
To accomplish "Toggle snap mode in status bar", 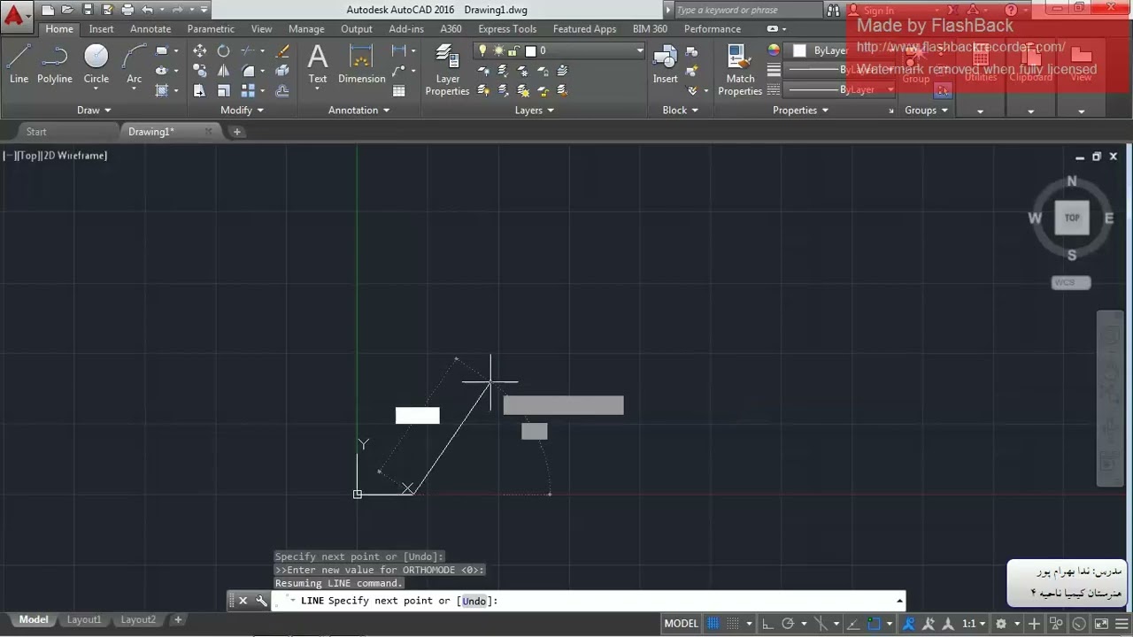I will 732,624.
